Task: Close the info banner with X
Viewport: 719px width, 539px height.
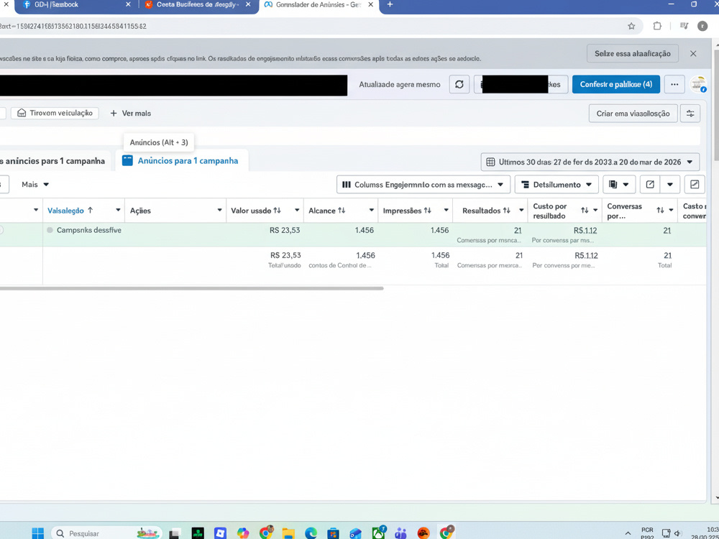Action: pos(693,54)
